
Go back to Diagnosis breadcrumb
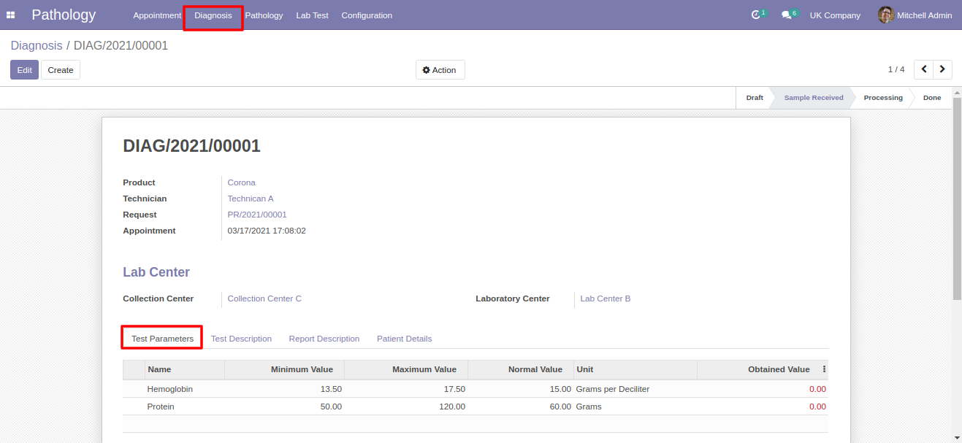point(37,45)
